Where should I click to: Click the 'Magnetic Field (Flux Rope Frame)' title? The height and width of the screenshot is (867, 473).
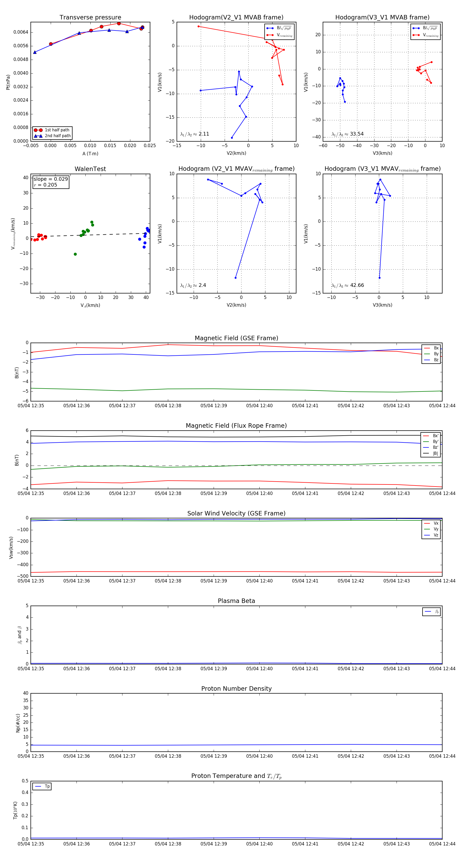[236, 426]
